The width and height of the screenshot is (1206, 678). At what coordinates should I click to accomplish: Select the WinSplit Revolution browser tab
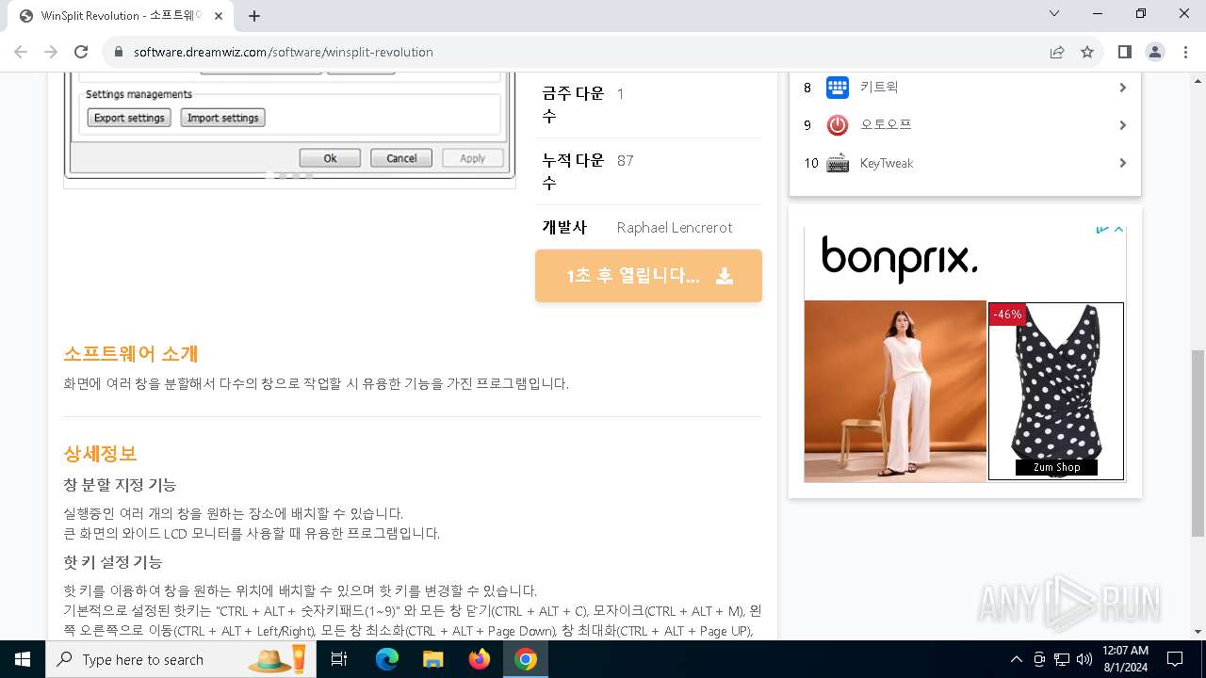point(121,16)
